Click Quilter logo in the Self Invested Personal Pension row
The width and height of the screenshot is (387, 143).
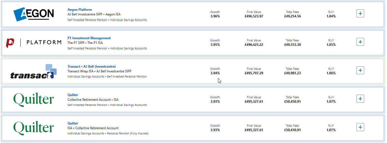(34, 99)
